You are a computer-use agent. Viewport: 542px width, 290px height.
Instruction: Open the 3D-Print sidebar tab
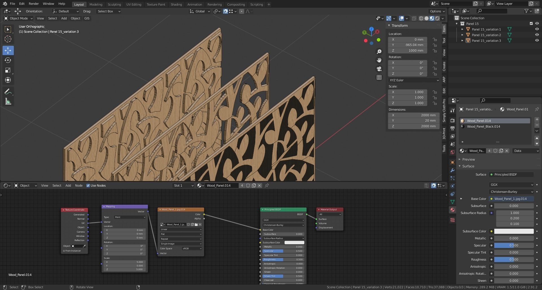[x=444, y=133]
